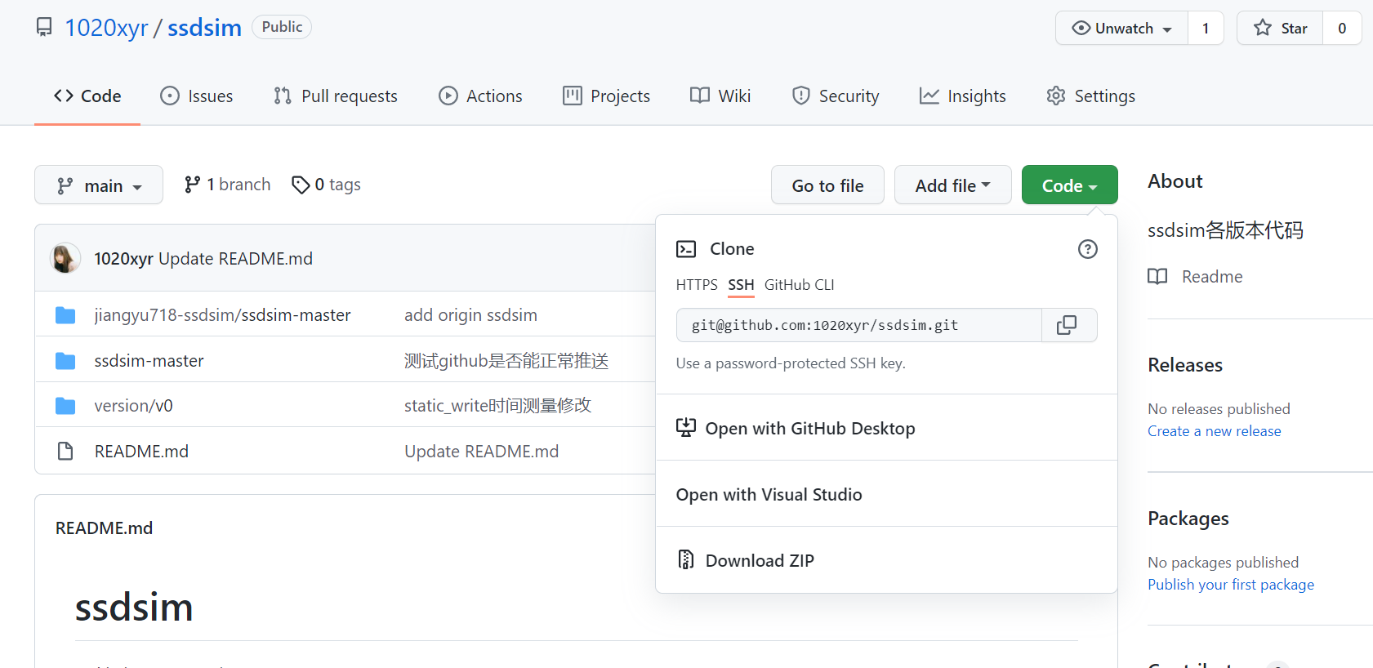Click the watchers count 1
Screen dimensions: 1373x668
pyautogui.click(x=1206, y=28)
